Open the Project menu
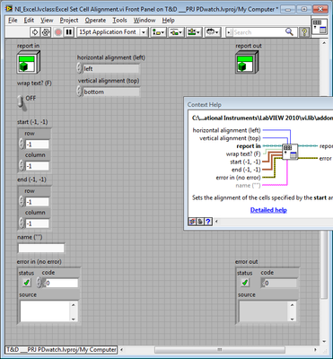This screenshot has height=359, width=333. coord(69,21)
